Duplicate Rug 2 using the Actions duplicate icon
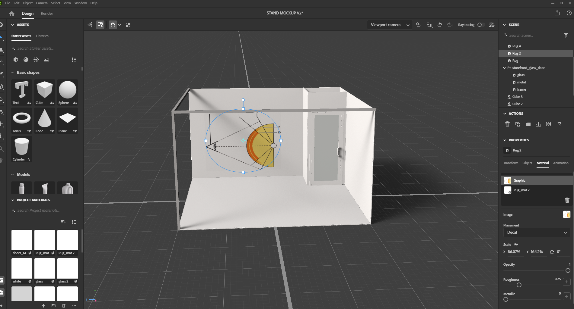Screen dimensions: 574x309 point(518,124)
